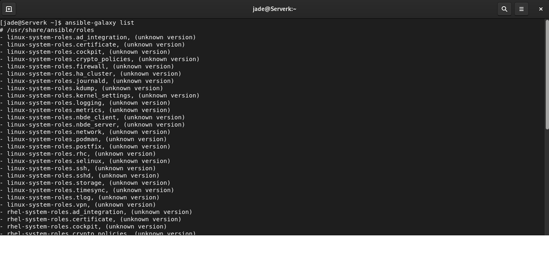
Task: Click the /usr/share/ansible/roles path line
Action: point(50,30)
